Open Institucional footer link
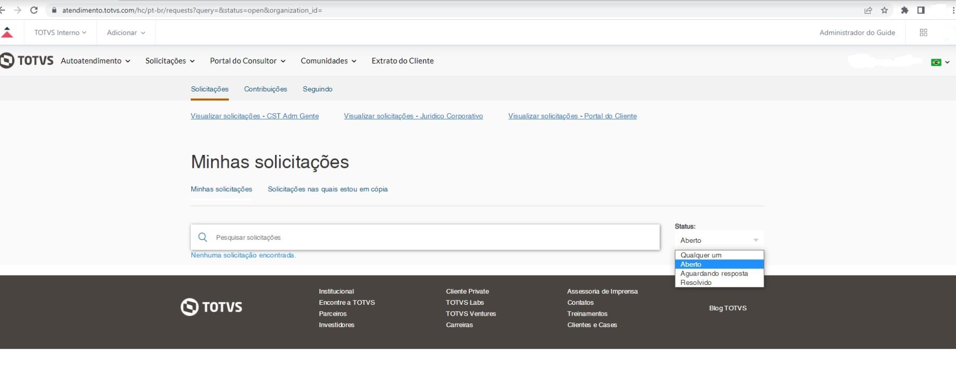This screenshot has width=956, height=391. 336,292
